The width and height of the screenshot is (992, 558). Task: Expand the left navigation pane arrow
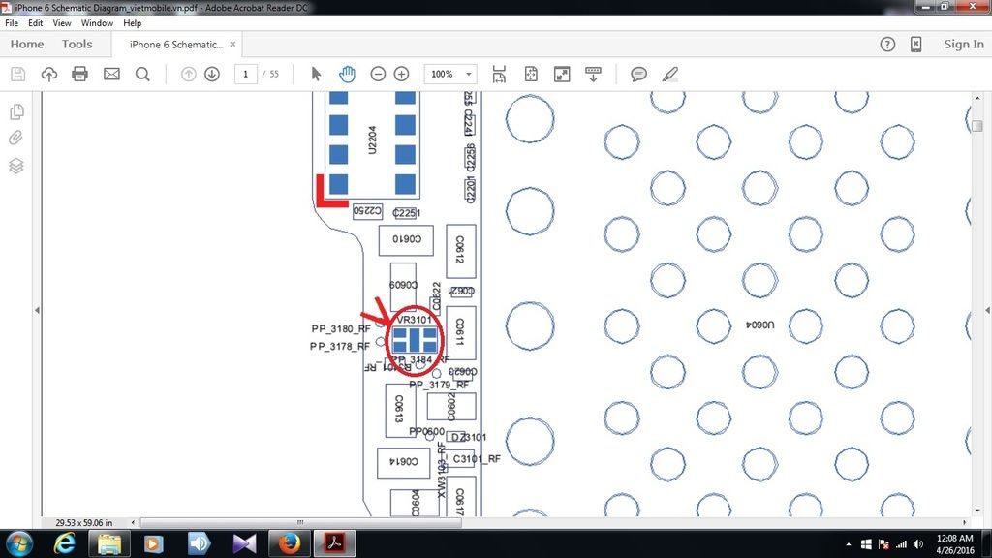pyautogui.click(x=37, y=310)
